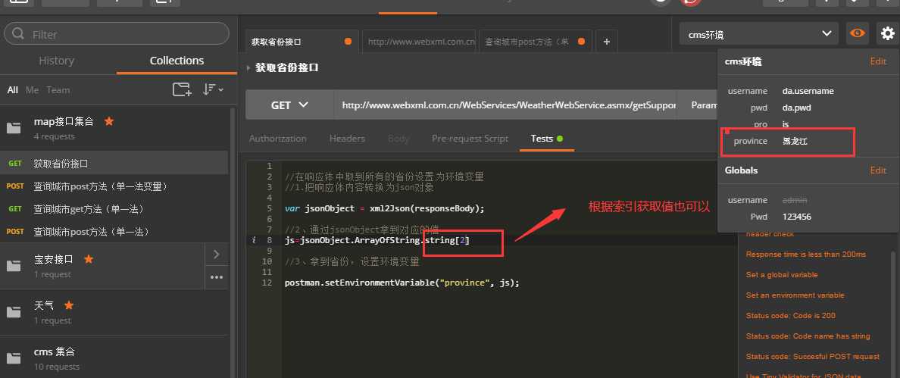Click Edit next to Globals
Image resolution: width=900 pixels, height=378 pixels.
(x=877, y=170)
